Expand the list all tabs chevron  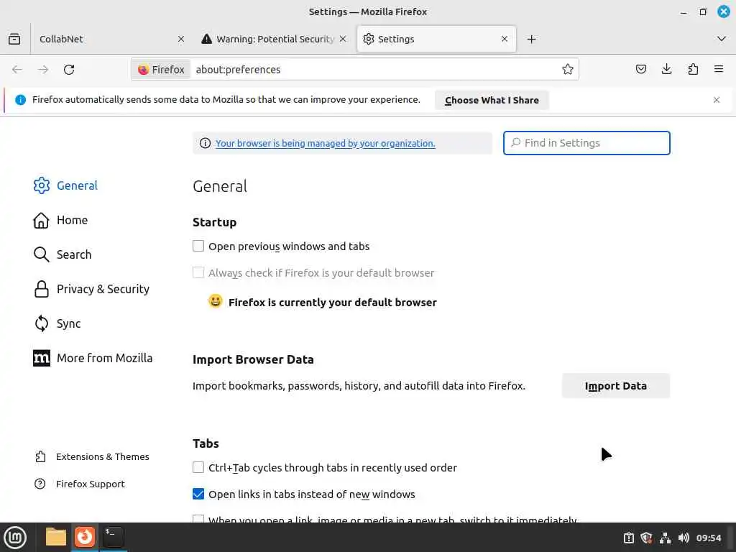point(722,39)
